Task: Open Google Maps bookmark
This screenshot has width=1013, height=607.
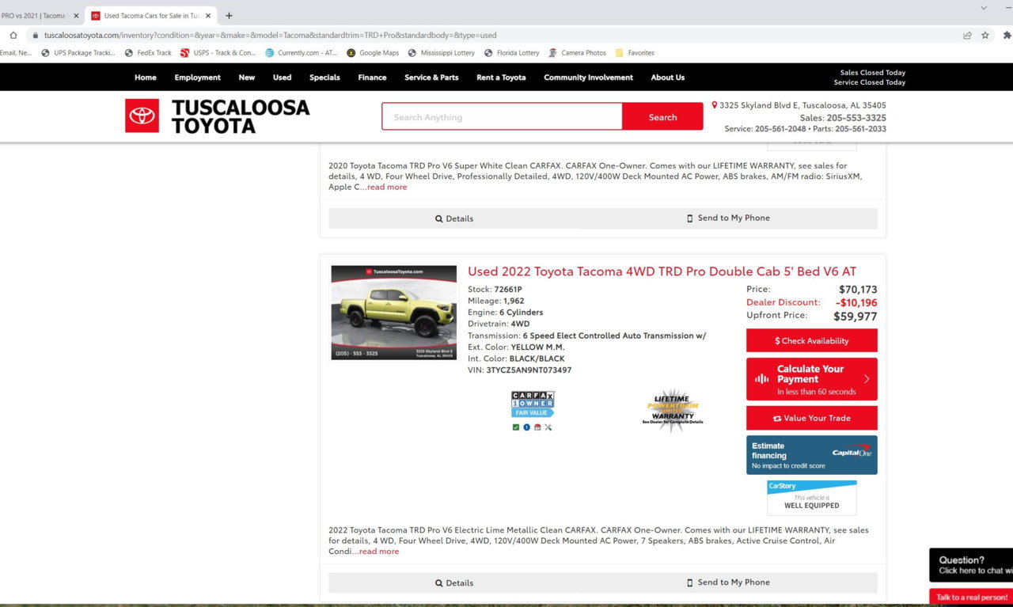Action: [373, 53]
